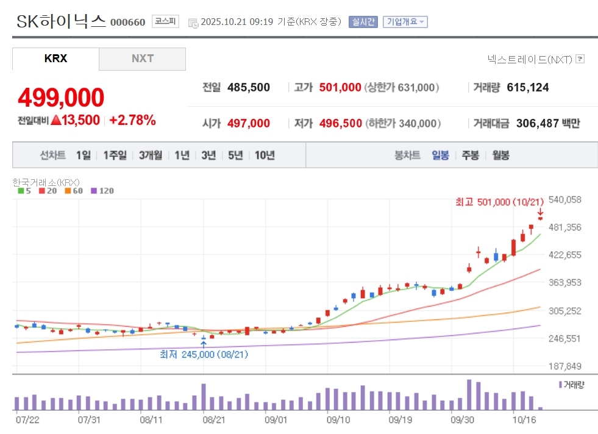Select the 주봉 weekly candle chart option

click(x=470, y=155)
